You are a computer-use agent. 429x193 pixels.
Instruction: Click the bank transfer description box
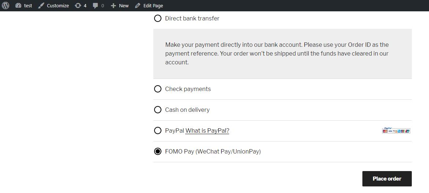coord(282,54)
